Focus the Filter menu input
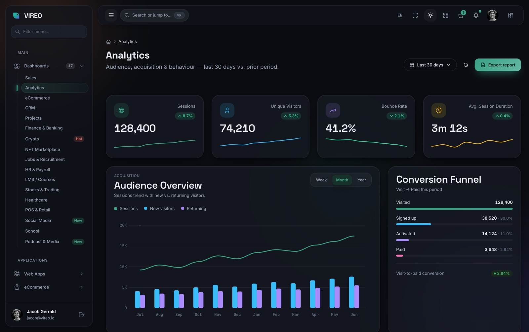The image size is (529, 332). pos(49,32)
